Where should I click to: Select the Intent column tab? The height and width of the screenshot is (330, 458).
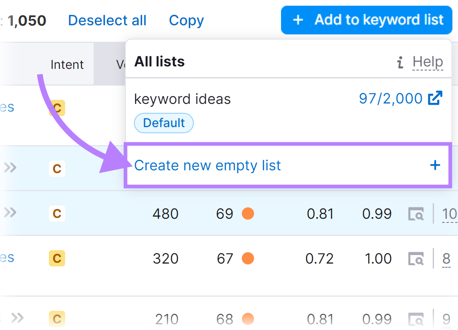pos(67,64)
